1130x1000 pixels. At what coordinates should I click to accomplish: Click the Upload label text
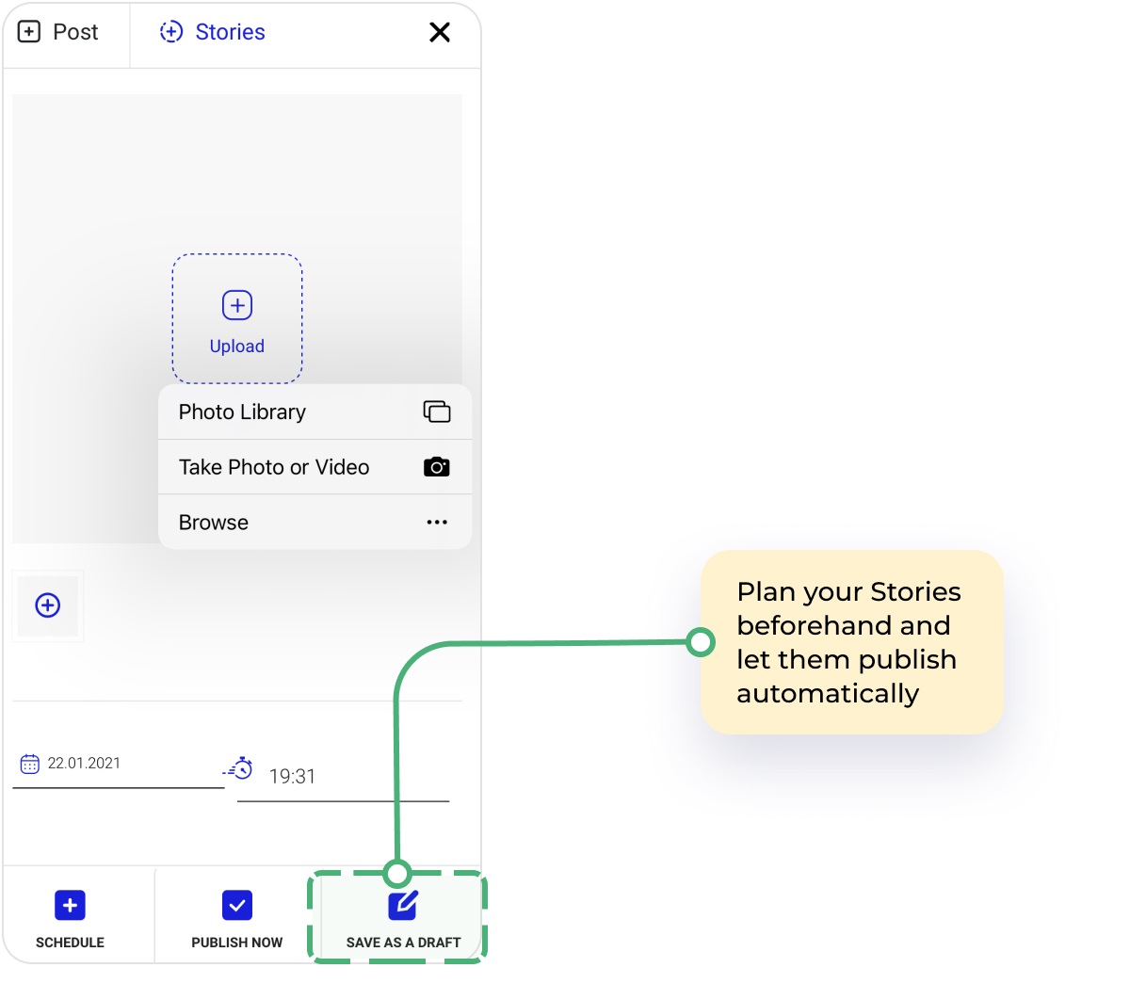[x=237, y=347]
